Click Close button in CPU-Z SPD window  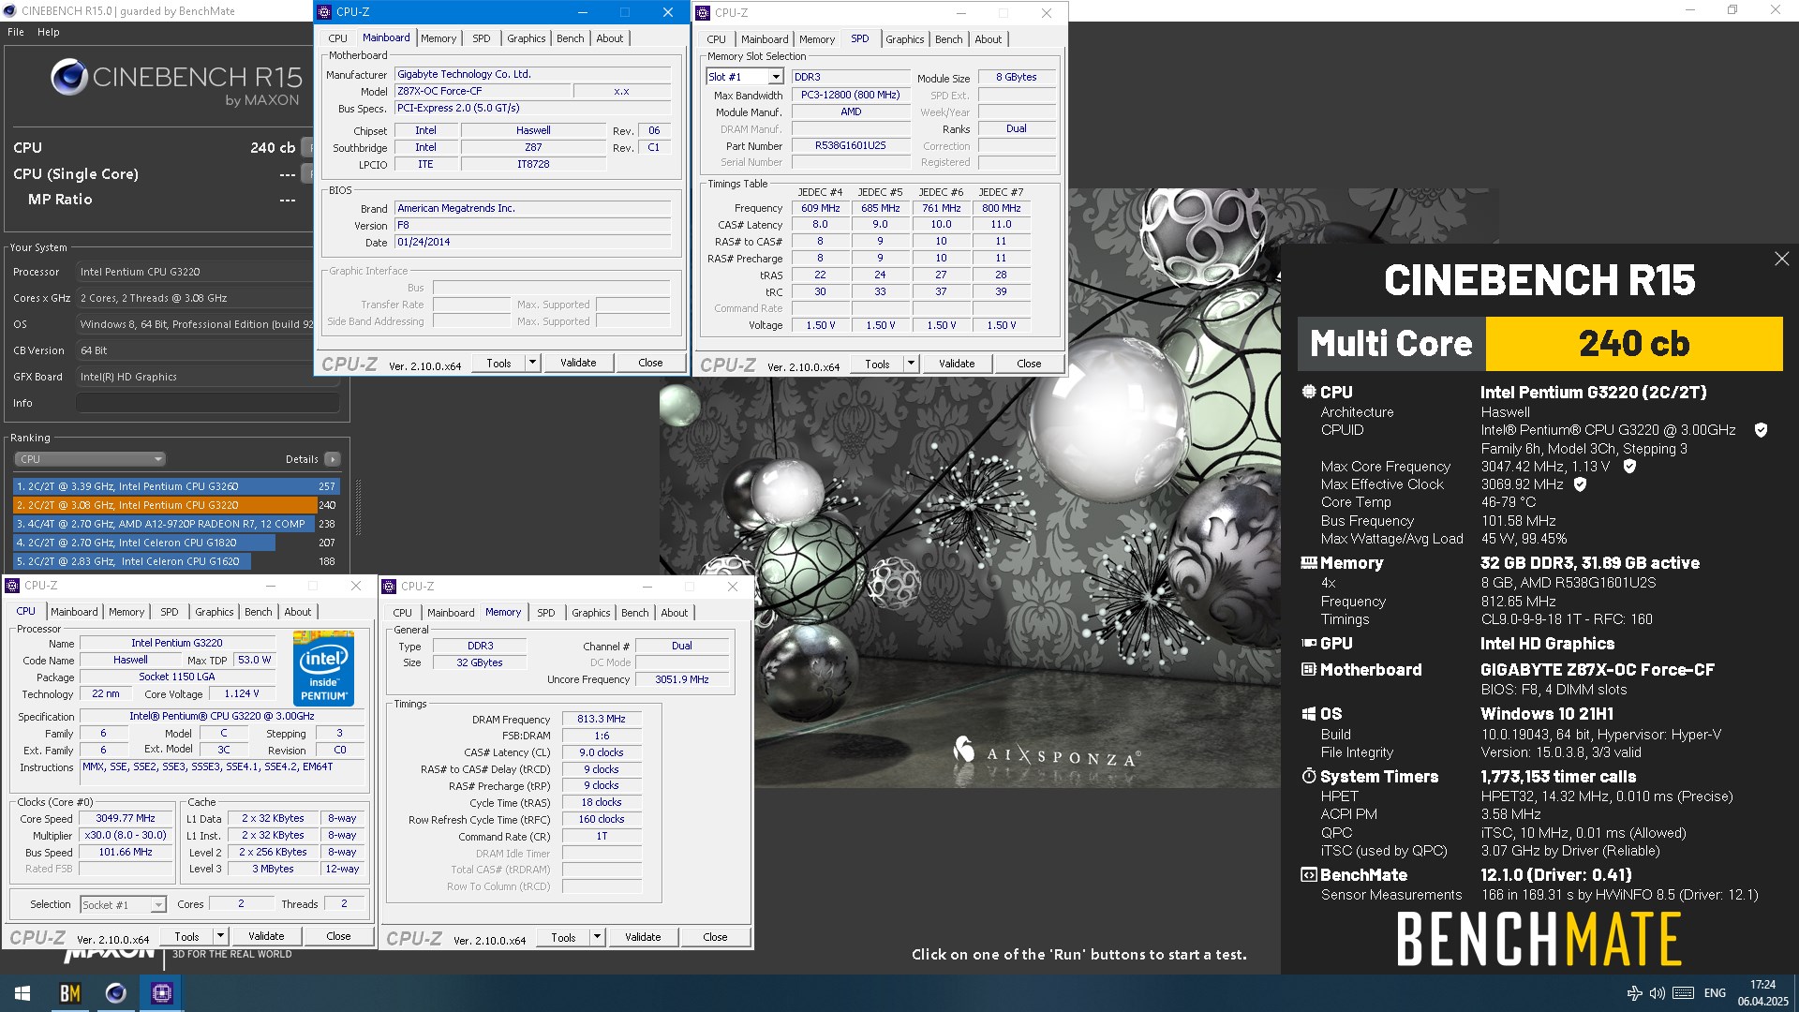1029,364
